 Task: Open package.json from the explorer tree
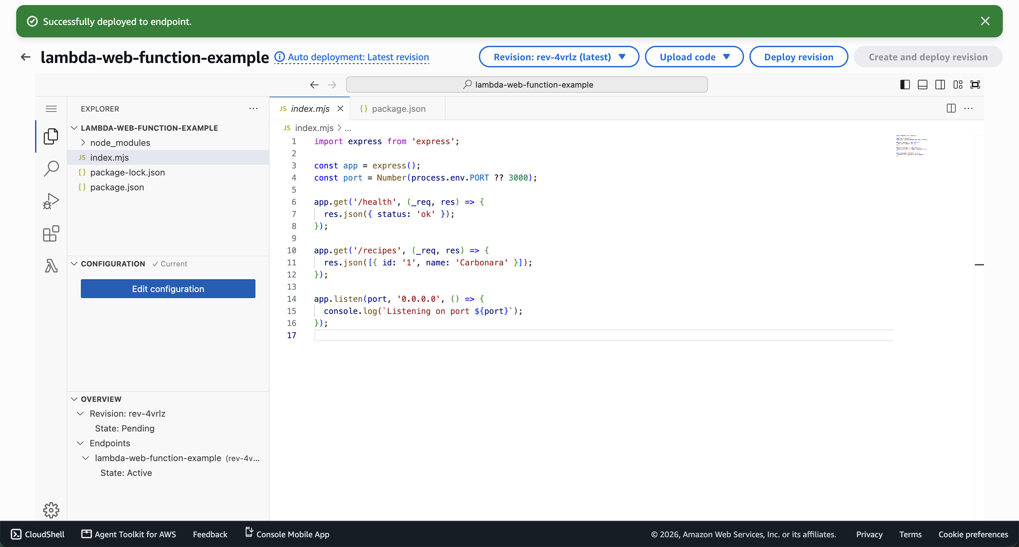(117, 188)
